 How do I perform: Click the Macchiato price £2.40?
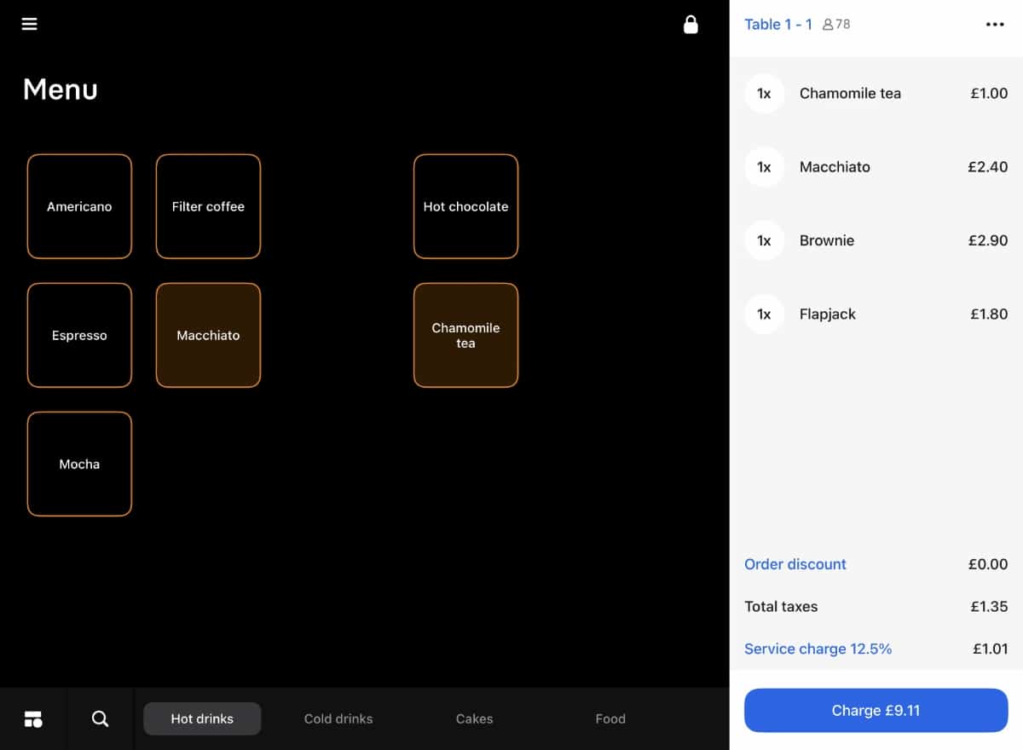(x=988, y=167)
